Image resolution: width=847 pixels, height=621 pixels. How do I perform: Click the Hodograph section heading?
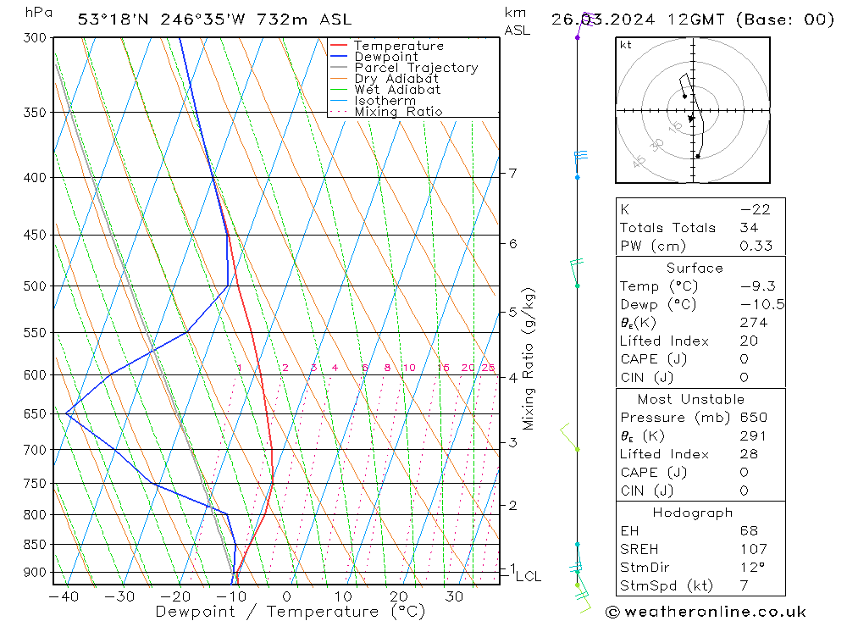click(693, 513)
